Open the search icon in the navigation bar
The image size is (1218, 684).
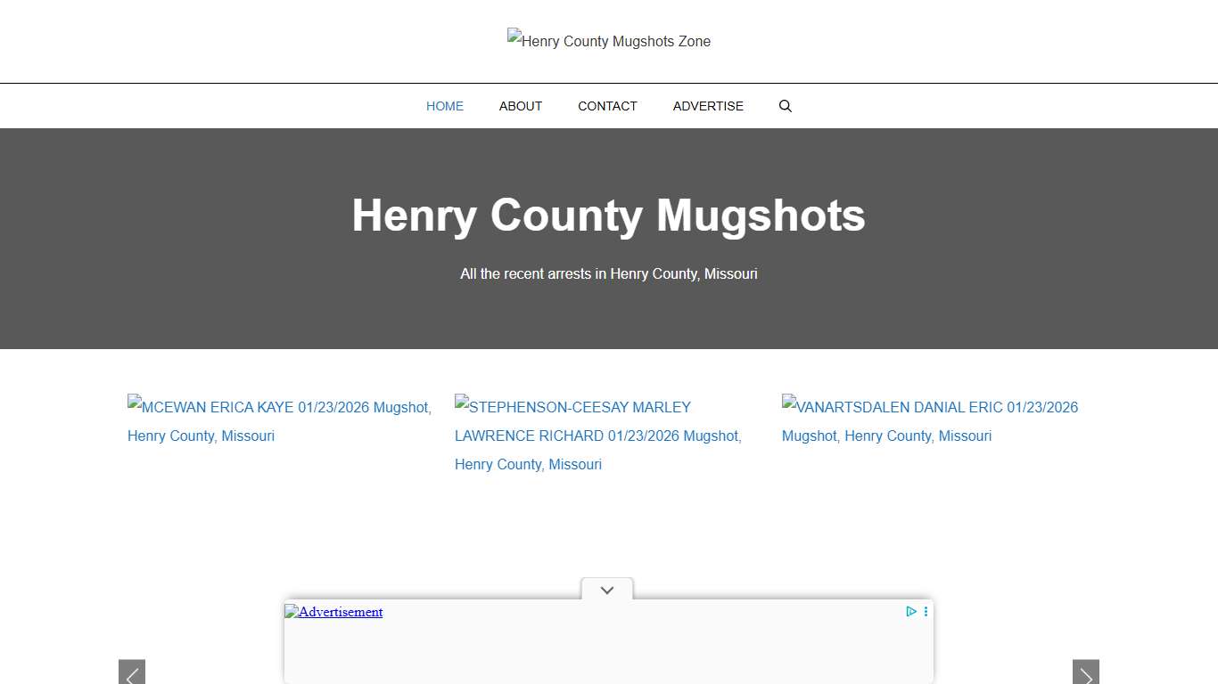[x=785, y=106]
